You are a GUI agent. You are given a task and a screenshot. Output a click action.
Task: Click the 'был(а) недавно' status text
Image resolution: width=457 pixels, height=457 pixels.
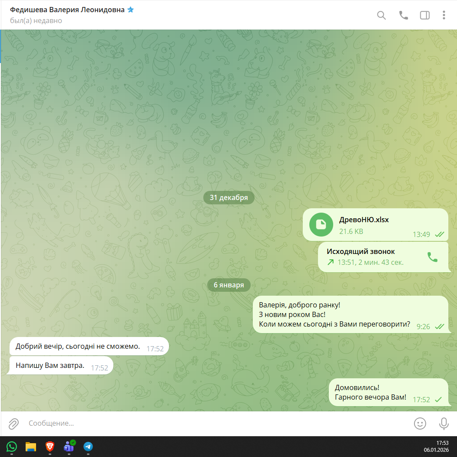coord(36,21)
